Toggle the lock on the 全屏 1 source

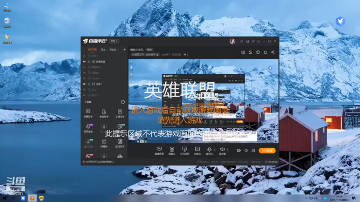tap(89, 84)
